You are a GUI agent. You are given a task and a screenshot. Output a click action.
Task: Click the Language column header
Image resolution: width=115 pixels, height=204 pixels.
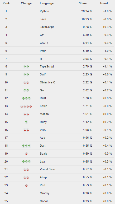[47, 3]
